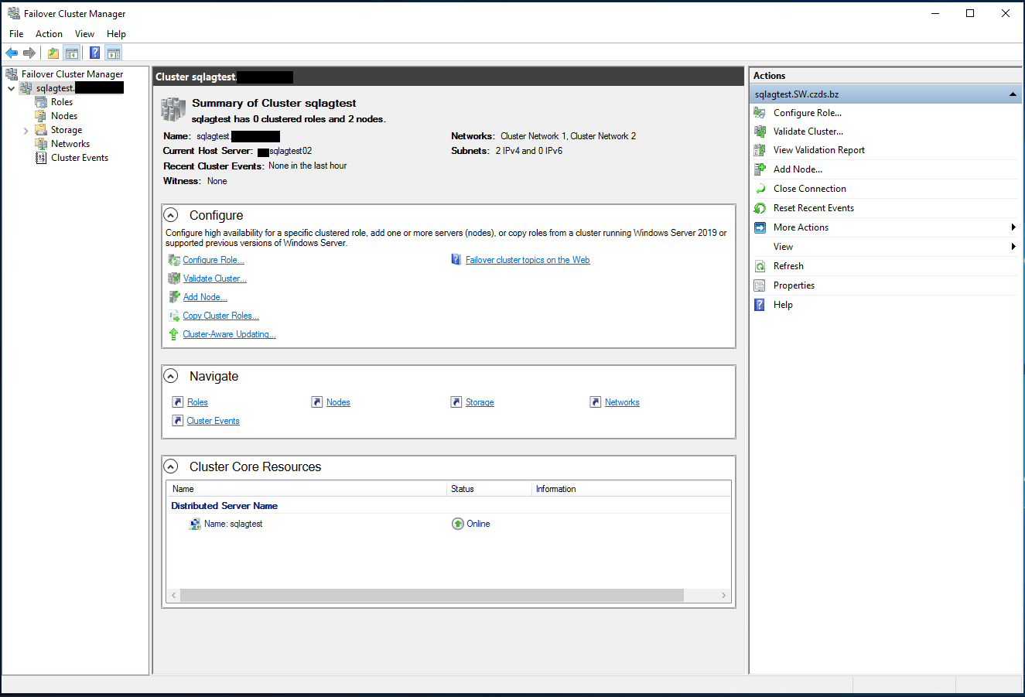Viewport: 1025px width, 697px height.
Task: Click the Up One Level folder toolbar icon
Action: pos(53,53)
